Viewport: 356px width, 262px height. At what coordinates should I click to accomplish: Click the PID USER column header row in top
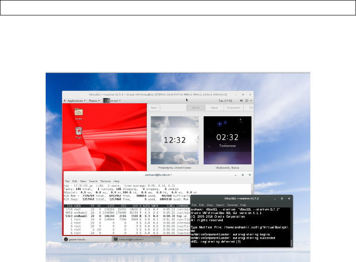127,206
